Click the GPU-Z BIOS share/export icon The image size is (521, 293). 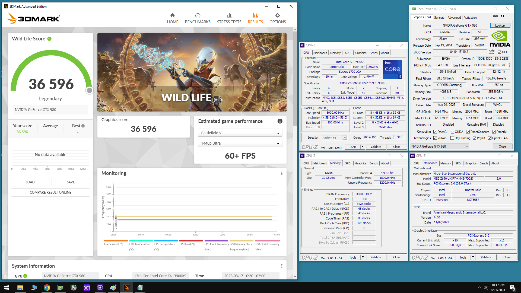(x=491, y=52)
